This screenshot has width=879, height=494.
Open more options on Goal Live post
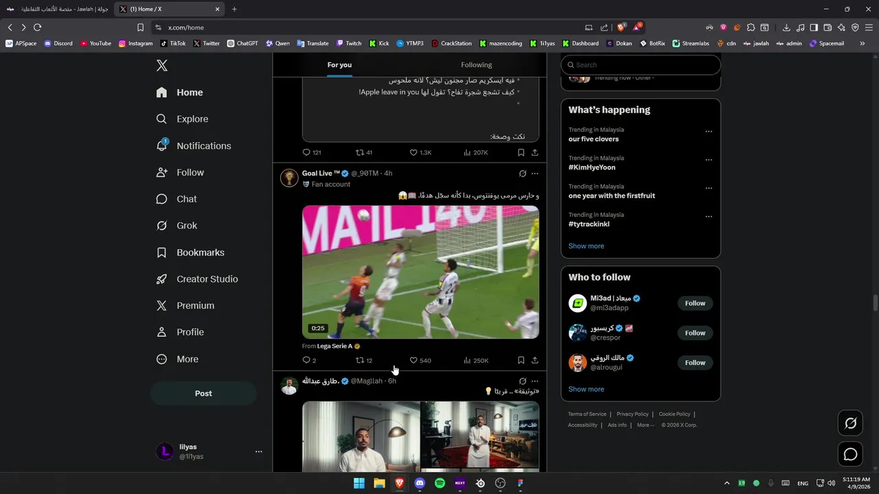coord(535,174)
